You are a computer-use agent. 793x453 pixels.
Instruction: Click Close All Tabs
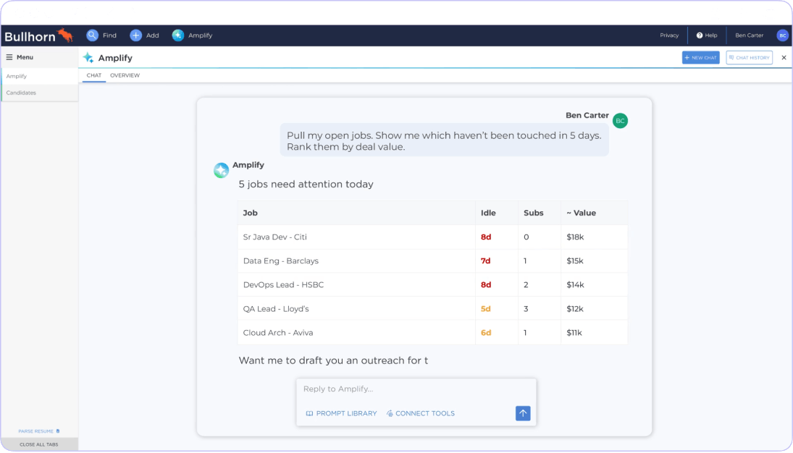coord(39,444)
